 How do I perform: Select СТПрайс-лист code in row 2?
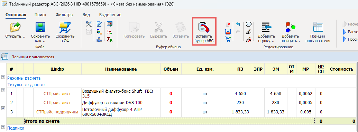pos(57,103)
